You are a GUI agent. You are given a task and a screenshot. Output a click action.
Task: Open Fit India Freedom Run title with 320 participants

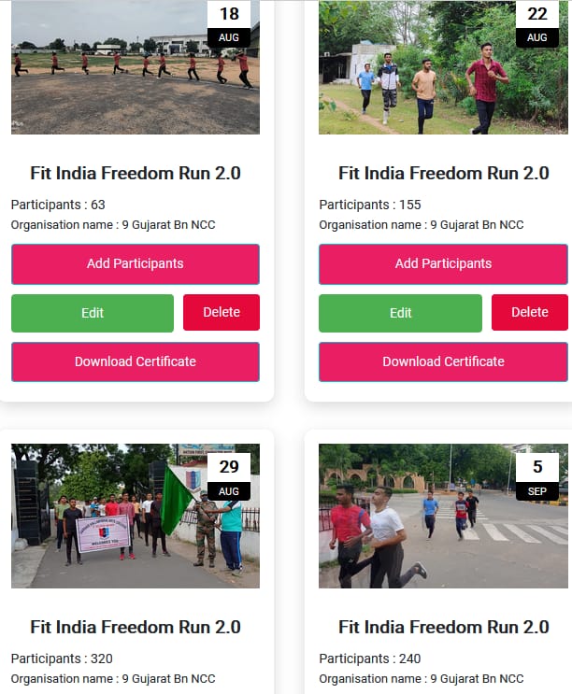tap(135, 627)
